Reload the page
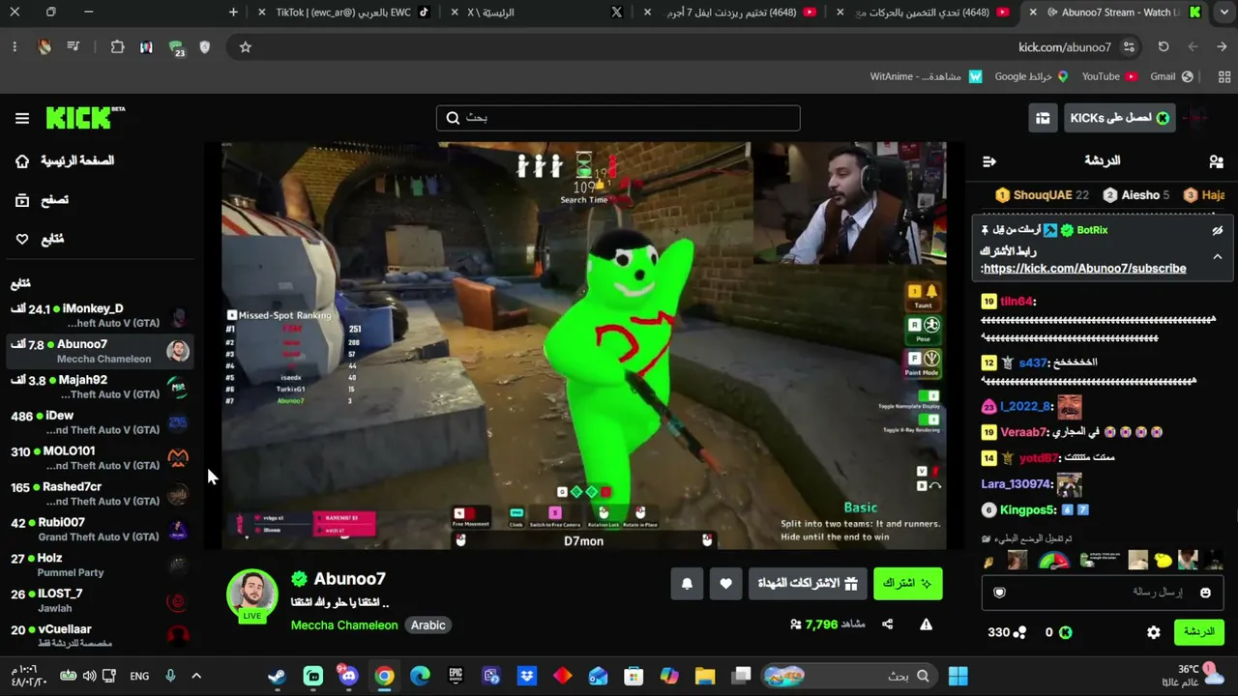 [1164, 46]
